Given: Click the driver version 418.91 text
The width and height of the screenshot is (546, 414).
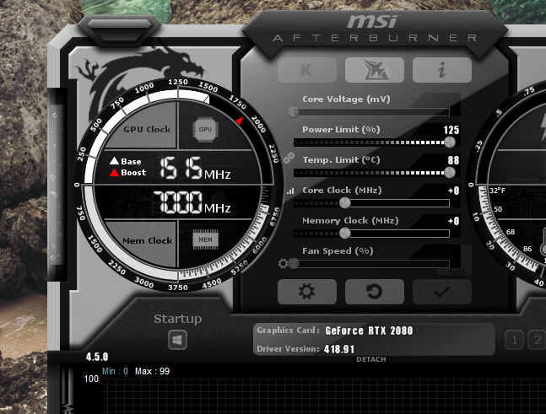Looking at the screenshot, I should click(x=338, y=349).
